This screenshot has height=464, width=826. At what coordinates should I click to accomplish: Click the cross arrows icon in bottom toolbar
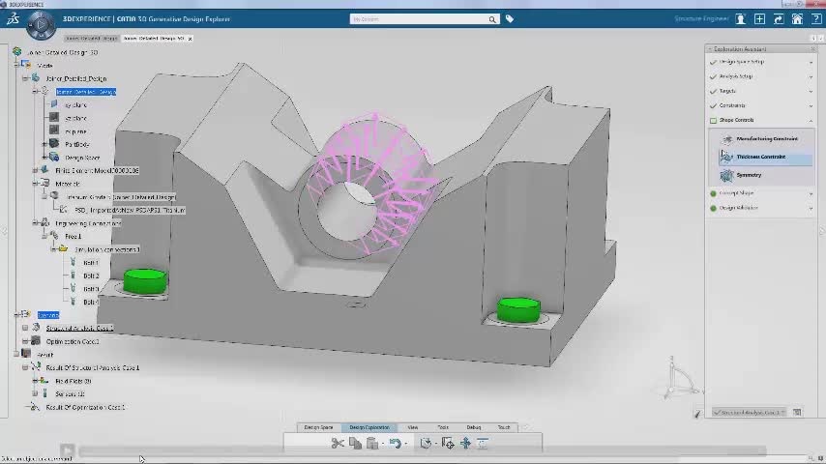coord(465,444)
